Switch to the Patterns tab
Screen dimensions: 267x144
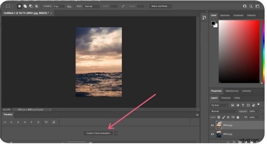[x=251, y=15]
